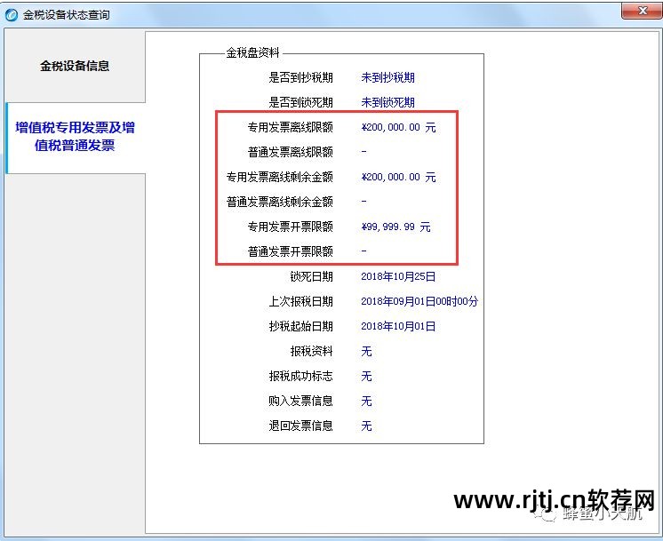The width and height of the screenshot is (663, 541).
Task: Click the 报税资料 label
Action: click(x=312, y=351)
